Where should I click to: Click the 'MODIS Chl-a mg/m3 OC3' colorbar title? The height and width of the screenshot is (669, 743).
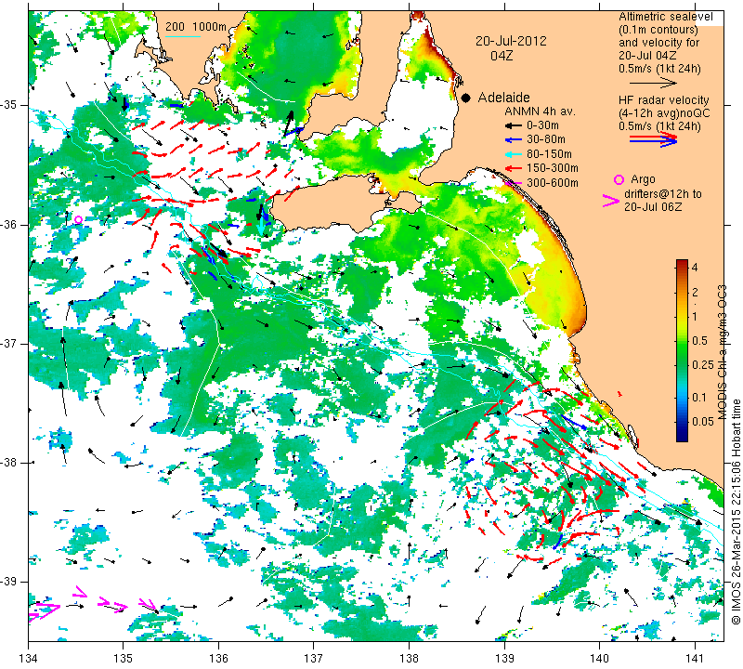723,352
